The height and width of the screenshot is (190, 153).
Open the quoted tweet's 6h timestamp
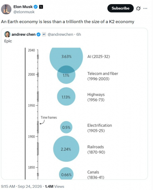(79, 35)
